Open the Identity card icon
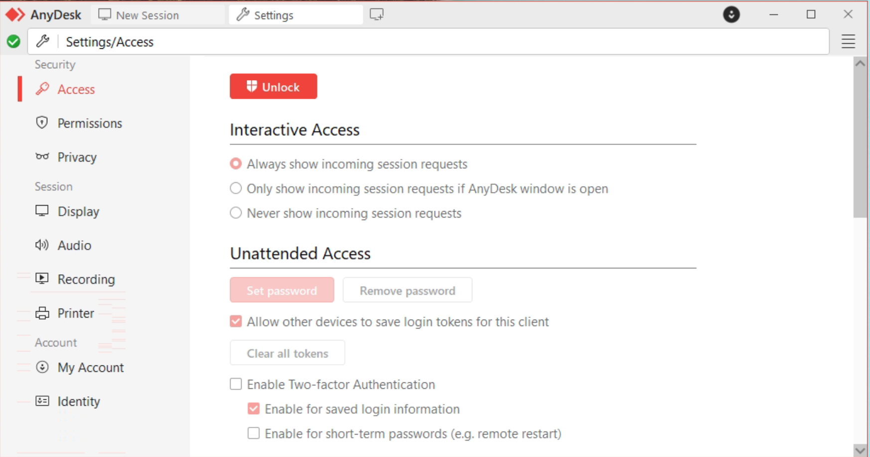Viewport: 870px width, 457px height. click(43, 401)
